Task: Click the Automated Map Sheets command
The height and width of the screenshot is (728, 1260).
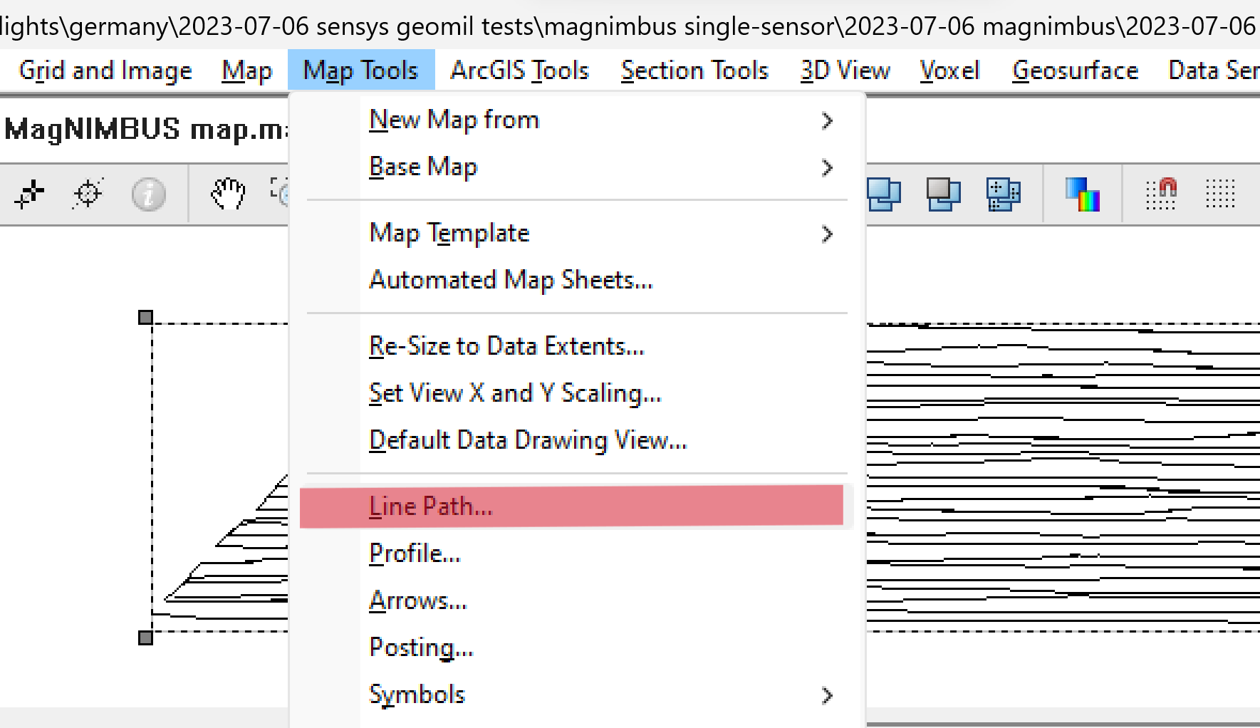Action: pyautogui.click(x=511, y=280)
